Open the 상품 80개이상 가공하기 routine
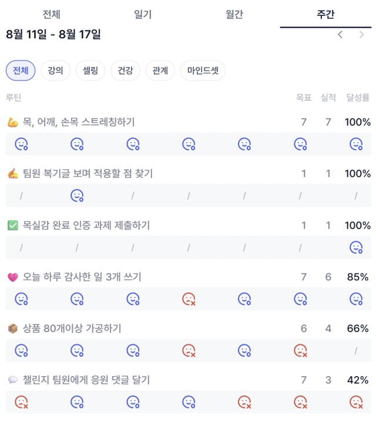Viewport: 376px width, 436px height. point(72,328)
